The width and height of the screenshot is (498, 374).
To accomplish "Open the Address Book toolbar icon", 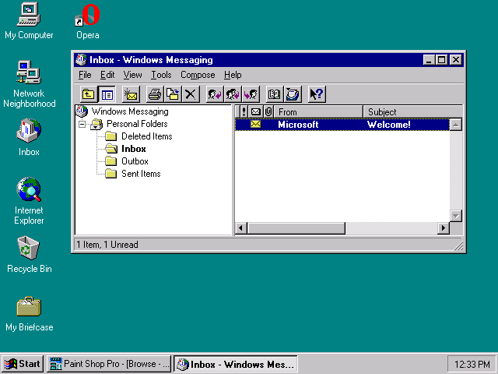I will [x=275, y=94].
